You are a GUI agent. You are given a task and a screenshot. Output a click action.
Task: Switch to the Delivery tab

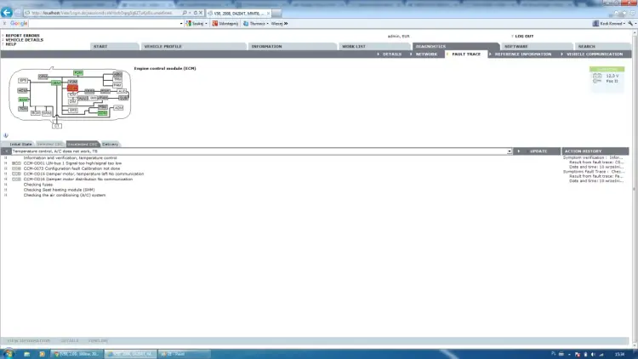click(110, 144)
